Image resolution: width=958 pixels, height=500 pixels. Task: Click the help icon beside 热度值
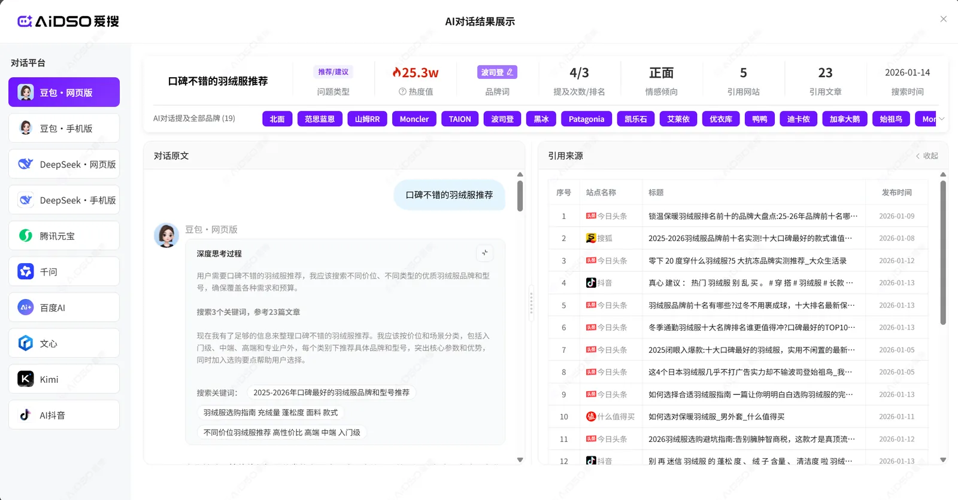click(402, 92)
